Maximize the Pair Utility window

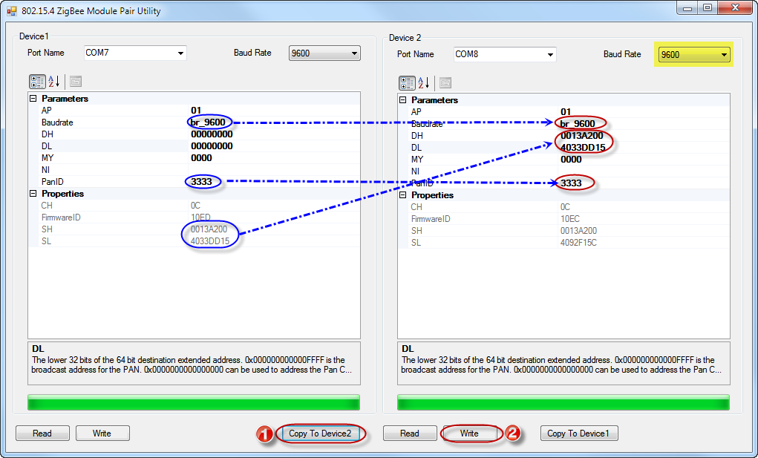pyautogui.click(x=708, y=7)
